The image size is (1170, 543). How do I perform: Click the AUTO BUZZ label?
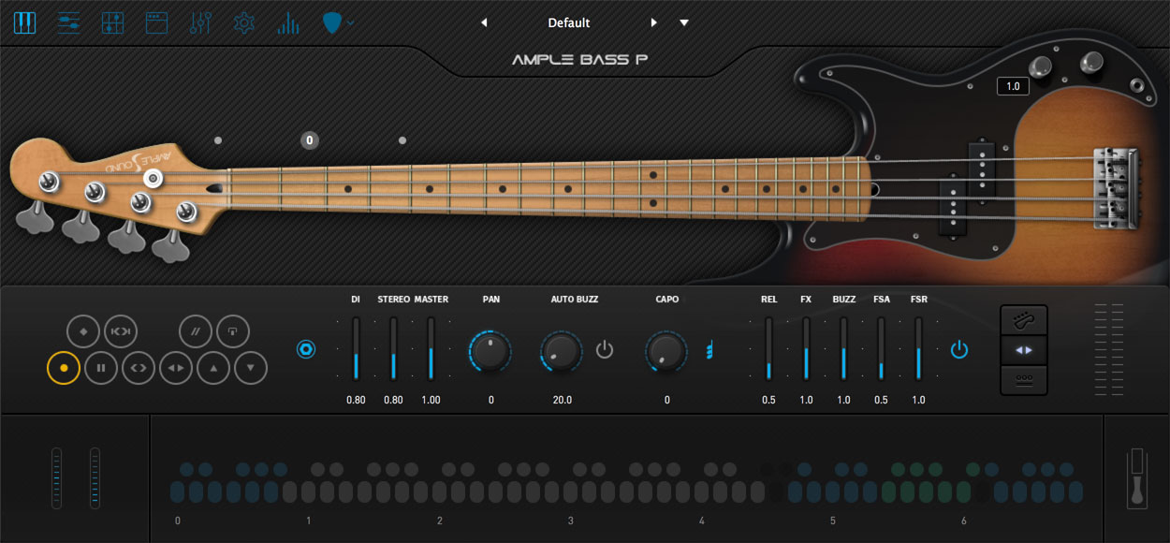click(575, 300)
